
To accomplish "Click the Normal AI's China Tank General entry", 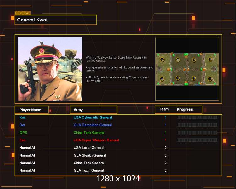I will click(89, 163).
